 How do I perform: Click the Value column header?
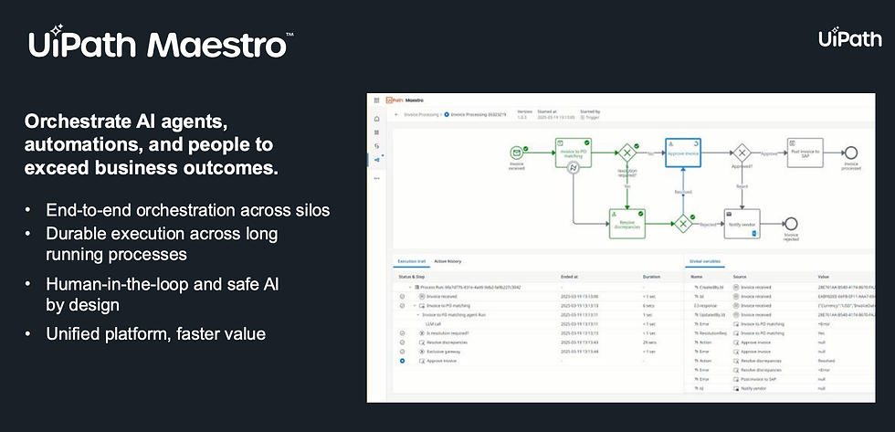[x=823, y=277]
